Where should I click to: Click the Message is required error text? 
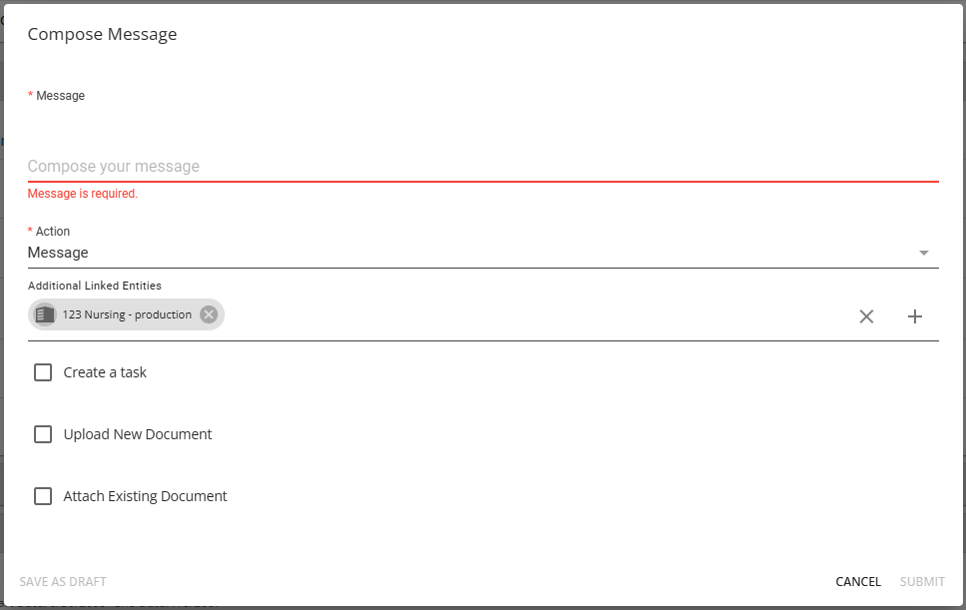pos(83,194)
